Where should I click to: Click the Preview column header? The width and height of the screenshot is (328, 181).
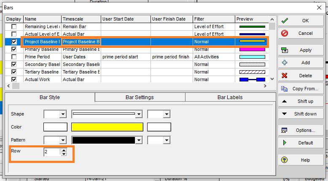[x=252, y=19]
